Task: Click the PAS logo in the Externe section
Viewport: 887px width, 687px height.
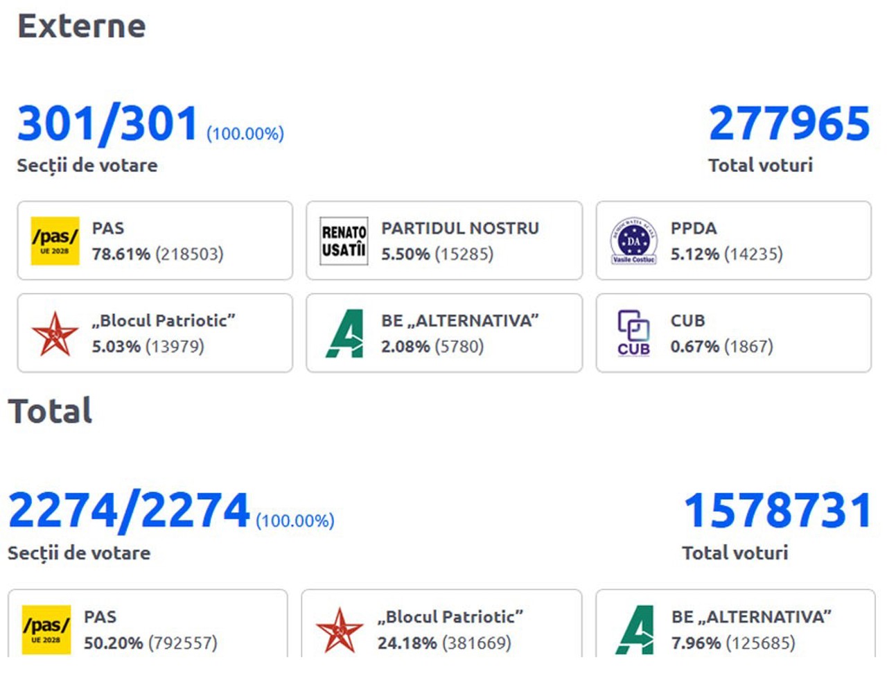Action: point(55,241)
